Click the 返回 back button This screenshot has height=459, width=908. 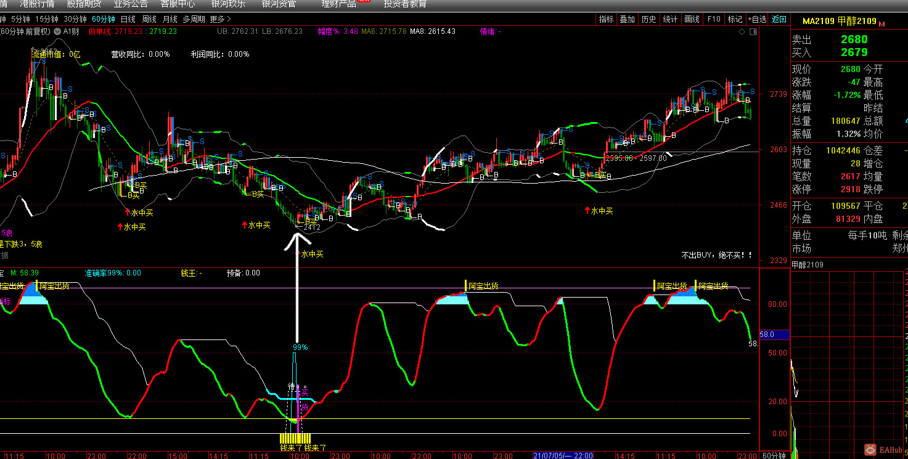(x=779, y=19)
